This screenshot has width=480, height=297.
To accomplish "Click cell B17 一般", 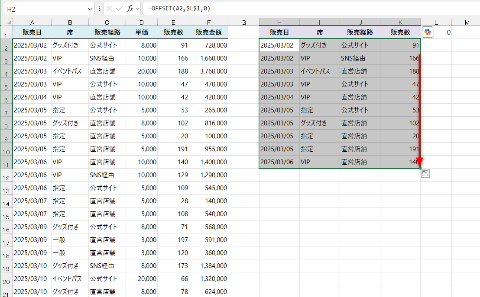I will 70,240.
